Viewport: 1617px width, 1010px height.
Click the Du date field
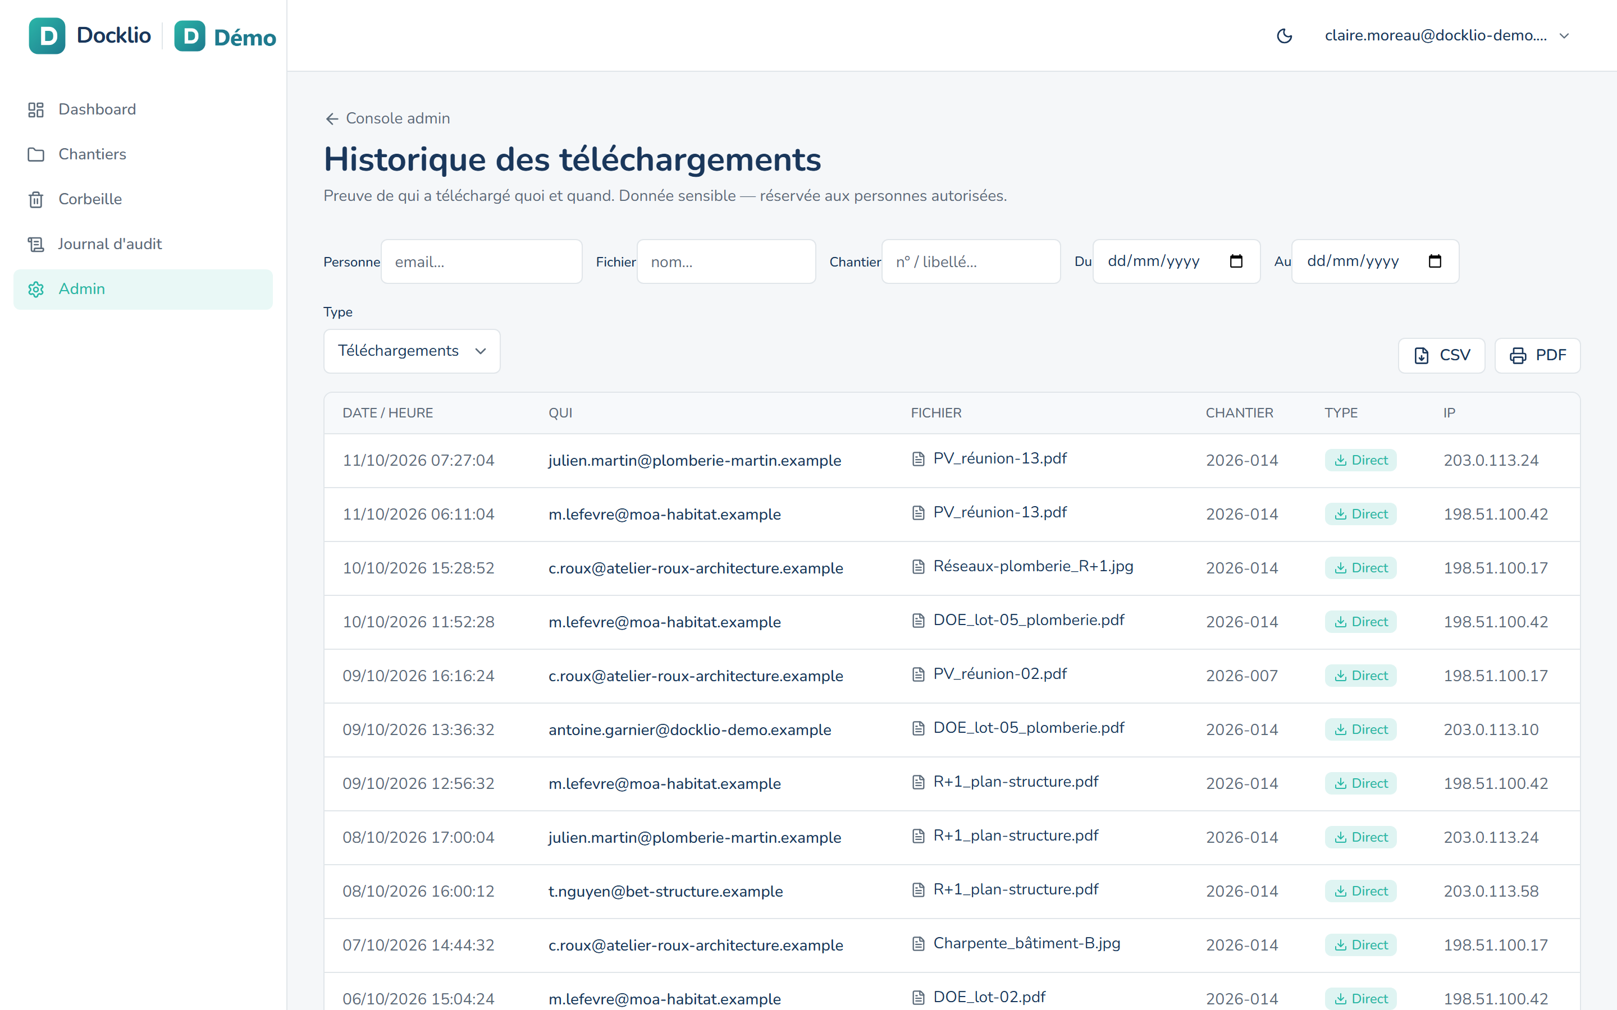[1176, 261]
